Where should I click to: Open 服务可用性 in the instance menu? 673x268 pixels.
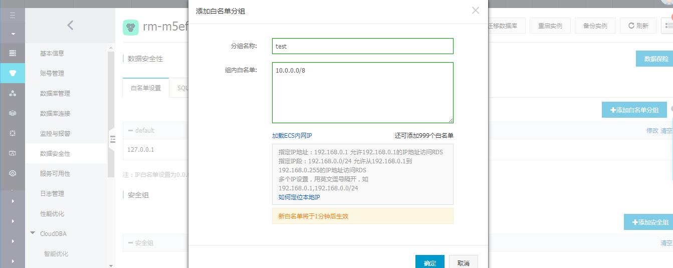click(x=55, y=173)
